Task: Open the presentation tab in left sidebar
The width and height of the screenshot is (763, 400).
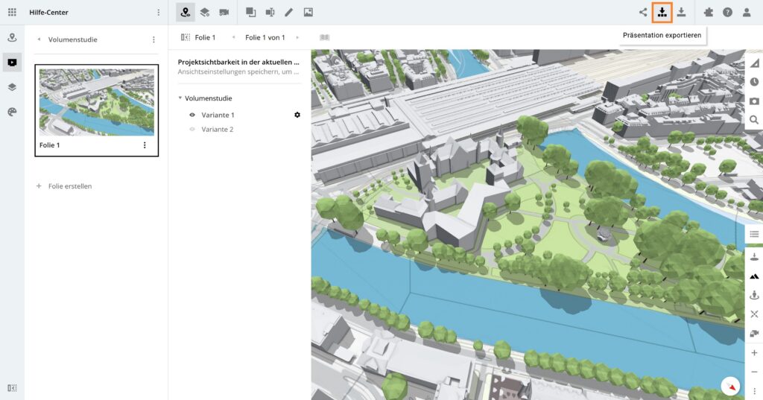Action: tap(12, 62)
